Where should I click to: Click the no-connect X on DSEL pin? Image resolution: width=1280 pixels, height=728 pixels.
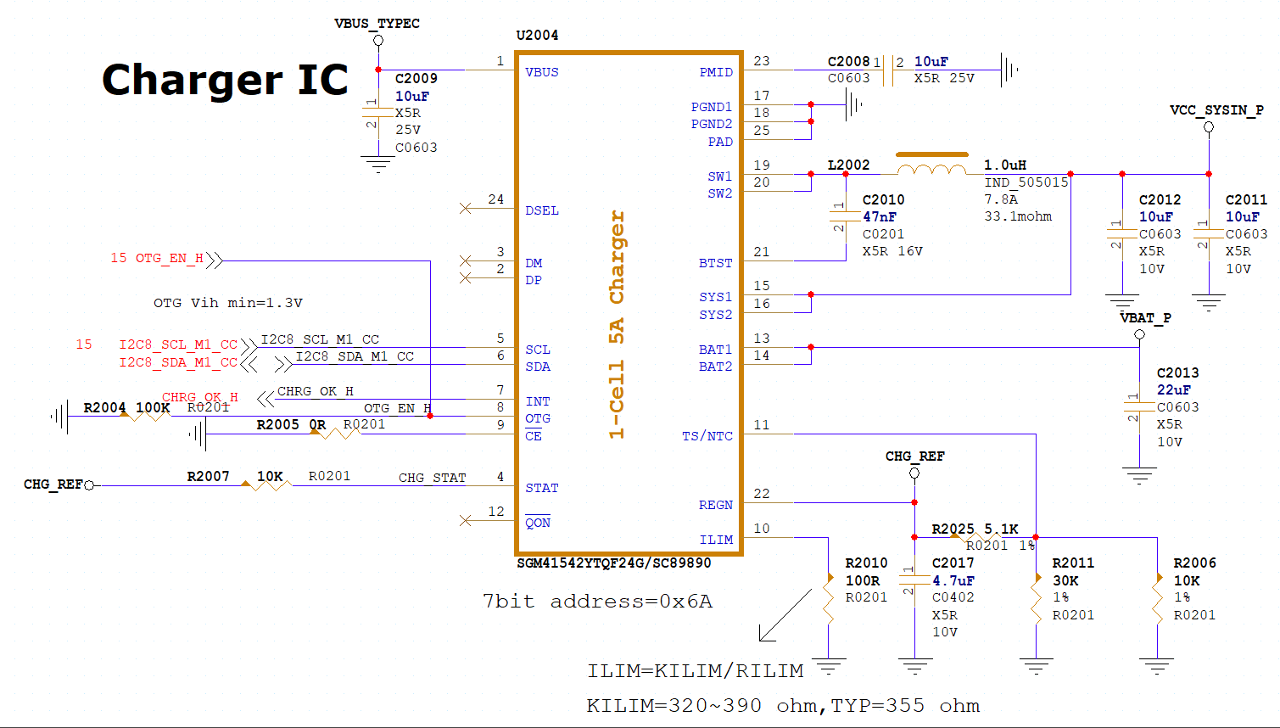(465, 208)
